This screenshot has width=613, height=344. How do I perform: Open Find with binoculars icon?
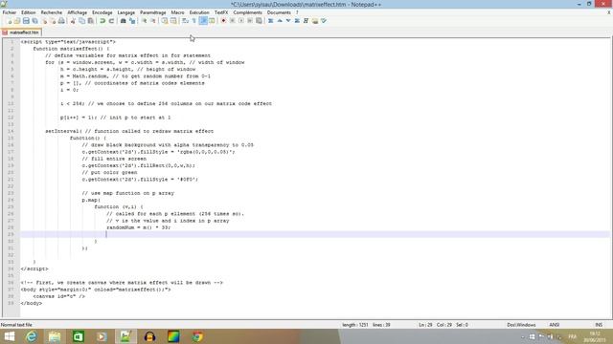pyautogui.click(x=123, y=21)
